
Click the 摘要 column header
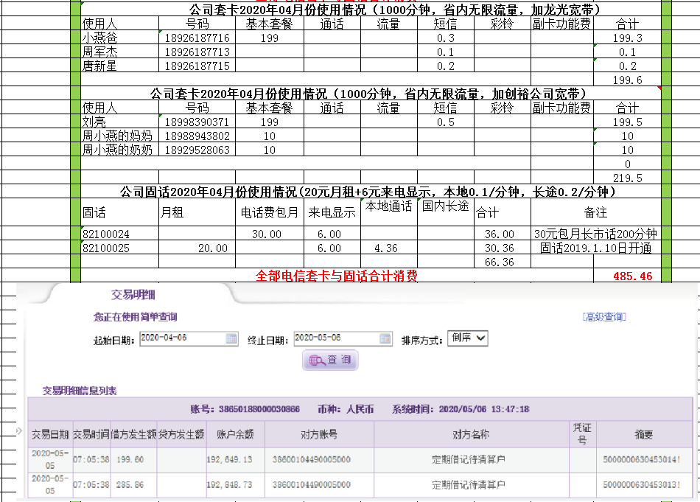643,435
